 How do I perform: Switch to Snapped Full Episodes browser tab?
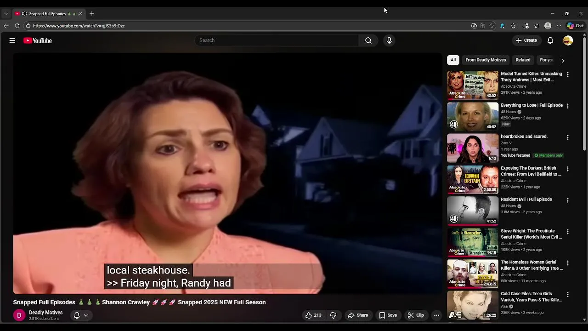tap(48, 13)
